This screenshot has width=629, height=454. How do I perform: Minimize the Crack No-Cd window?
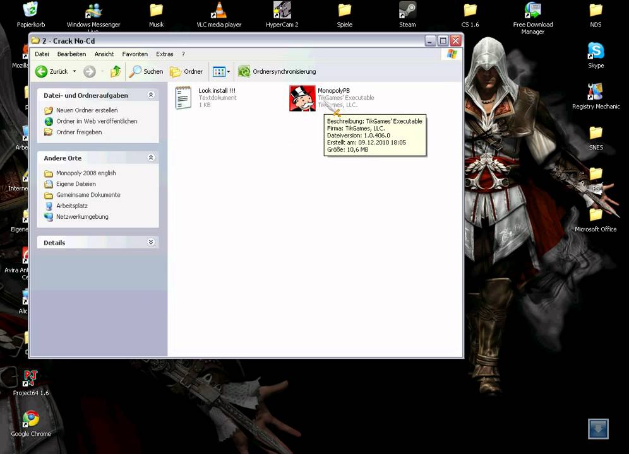coord(431,40)
